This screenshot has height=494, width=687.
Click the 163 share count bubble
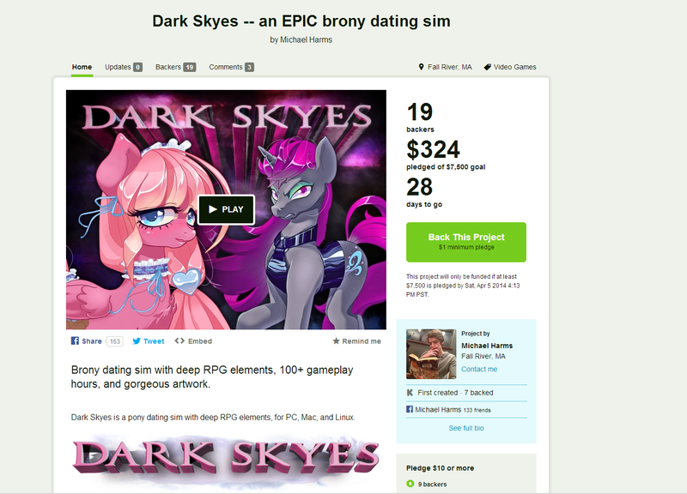(114, 341)
